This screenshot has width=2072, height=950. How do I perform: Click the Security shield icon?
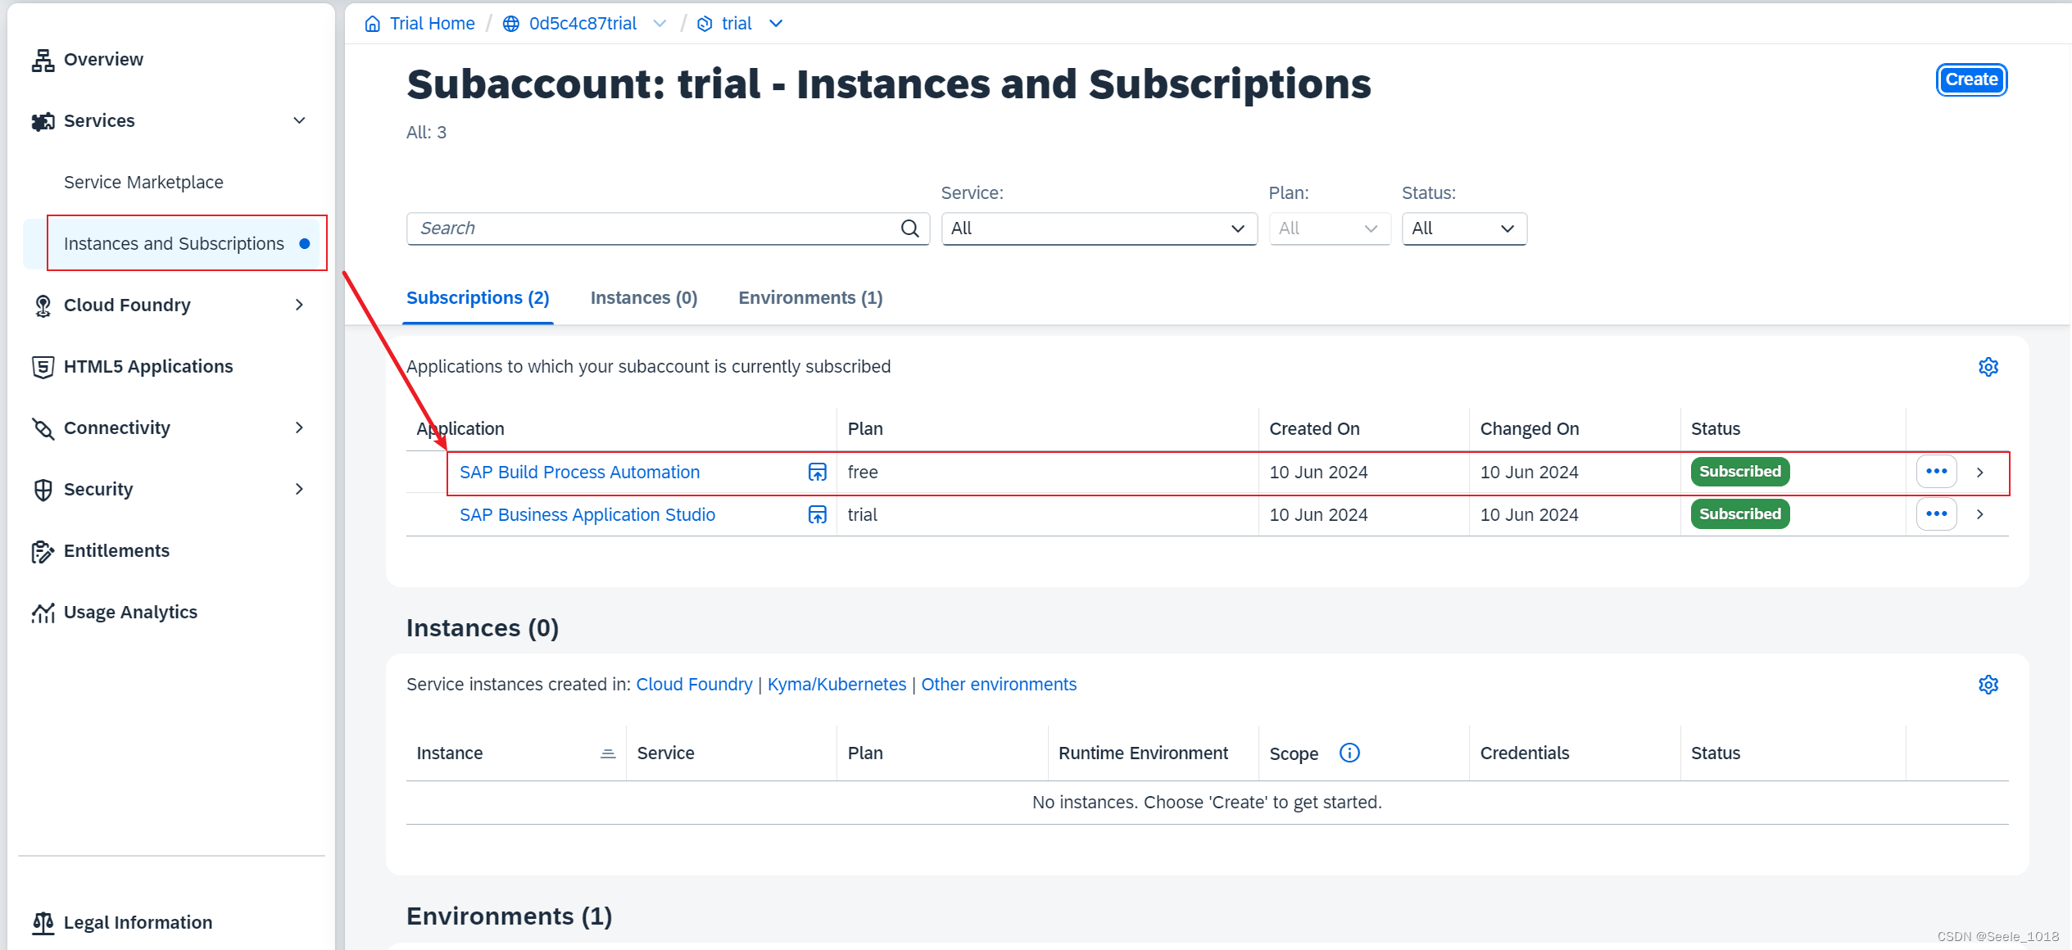(43, 490)
